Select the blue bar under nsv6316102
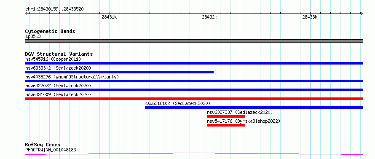The height and width of the screenshot is (159, 375). (x=254, y=108)
